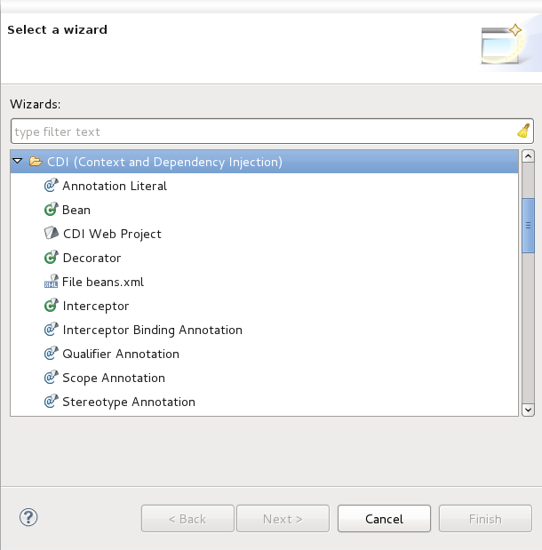
Task: Click the CDI folder icon
Action: [36, 162]
